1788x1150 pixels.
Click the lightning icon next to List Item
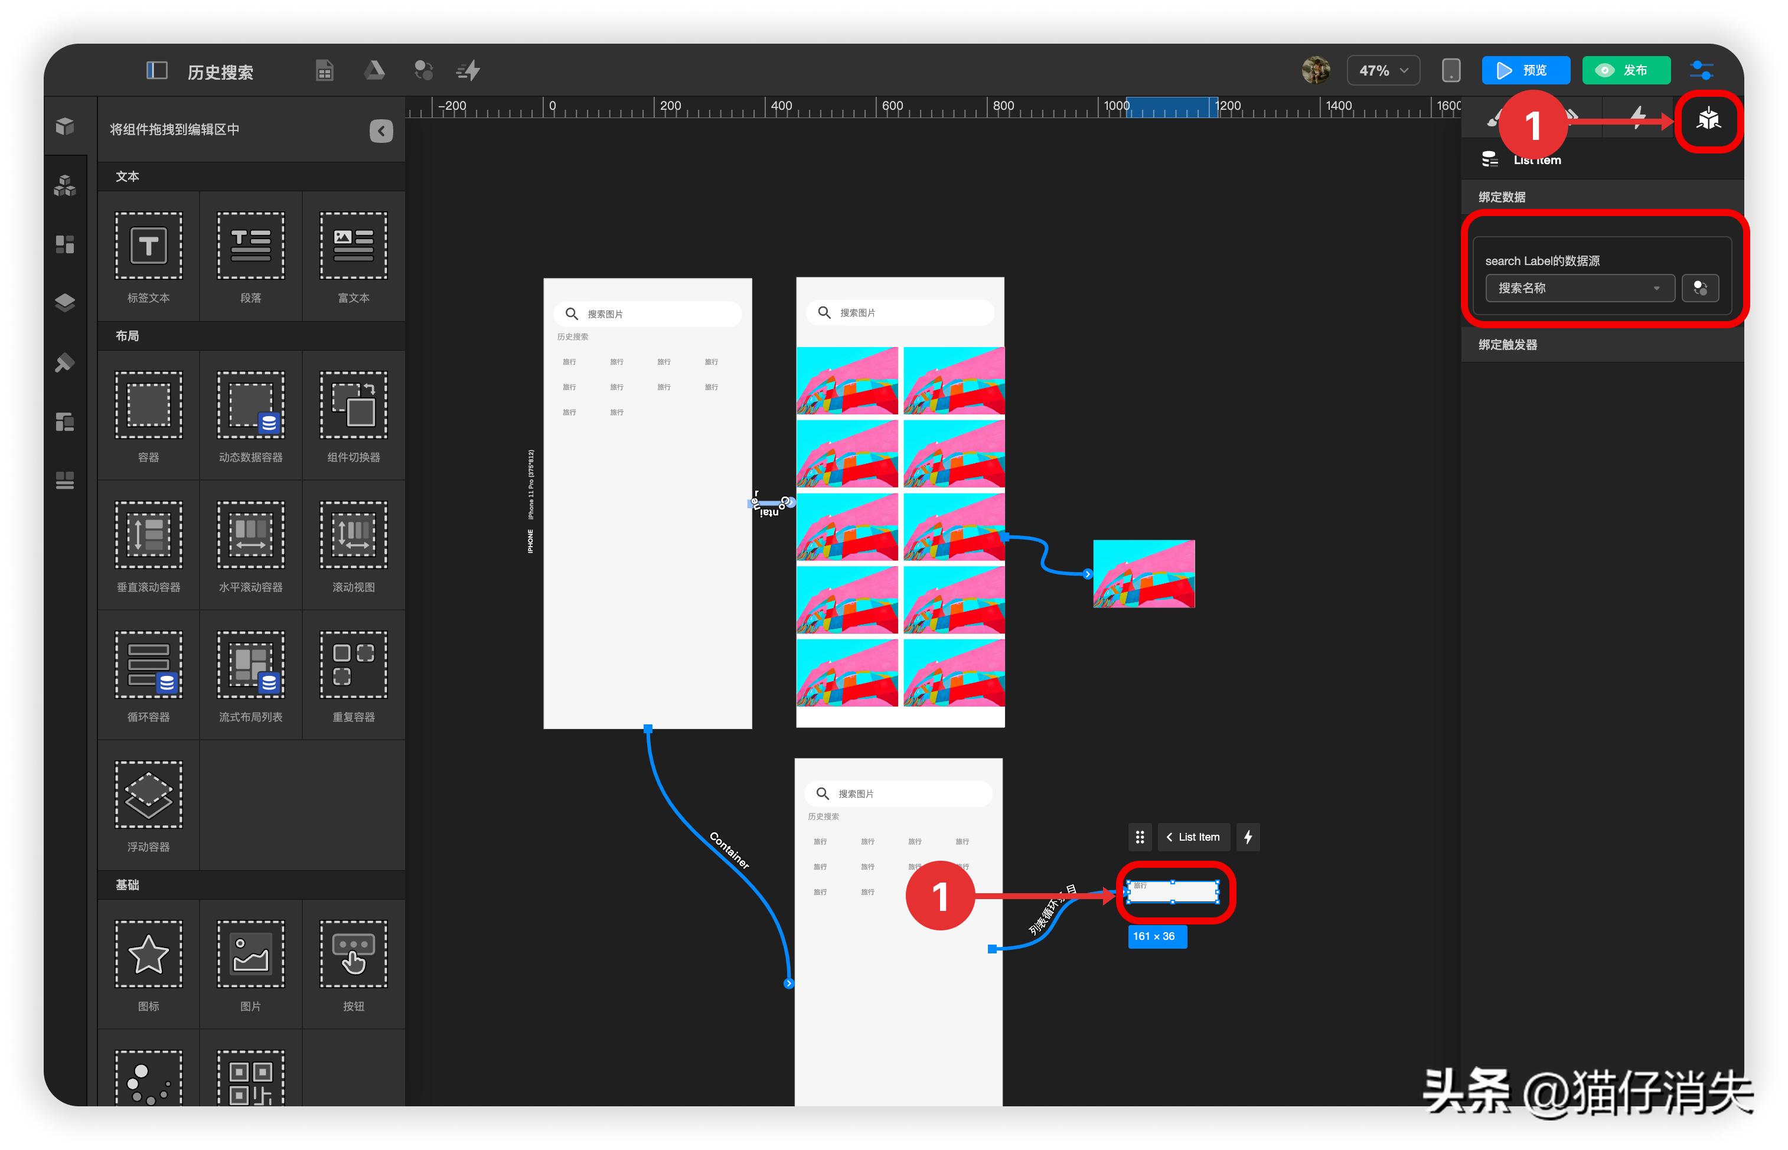(1247, 837)
